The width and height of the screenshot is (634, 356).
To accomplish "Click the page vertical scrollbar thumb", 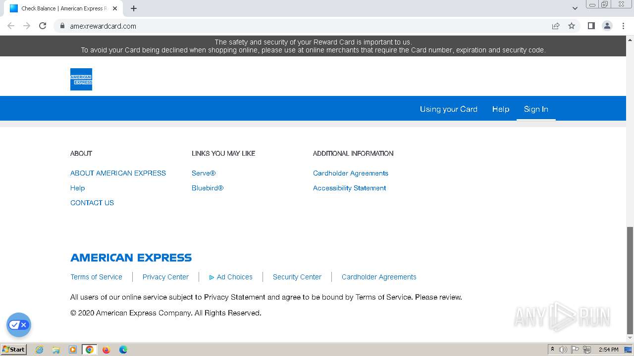I will point(630,280).
